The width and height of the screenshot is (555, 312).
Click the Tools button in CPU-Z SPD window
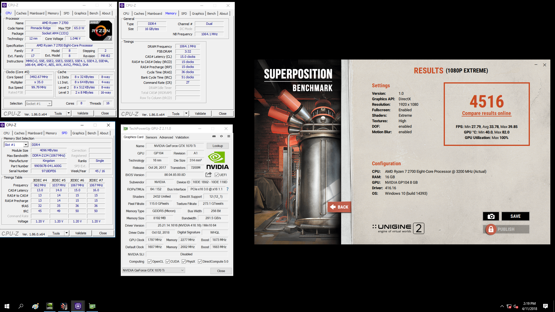[x=56, y=233]
